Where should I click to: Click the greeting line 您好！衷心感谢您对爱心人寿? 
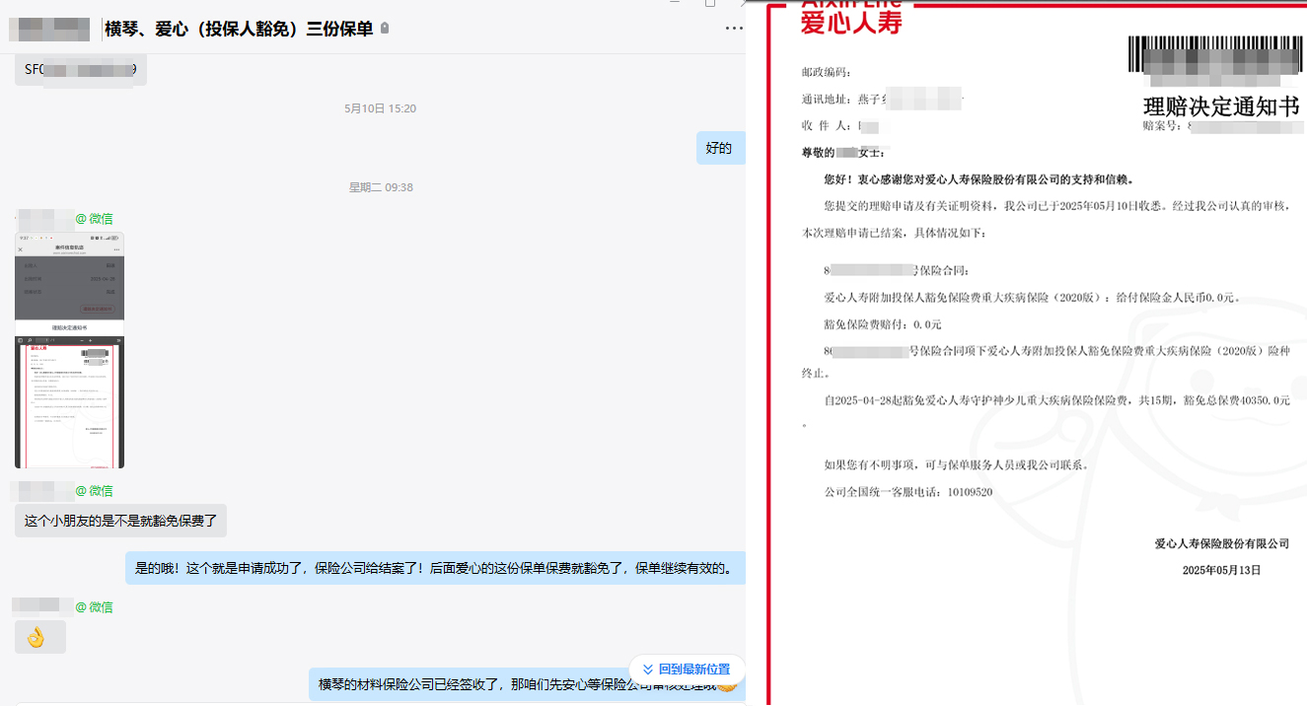(x=979, y=179)
